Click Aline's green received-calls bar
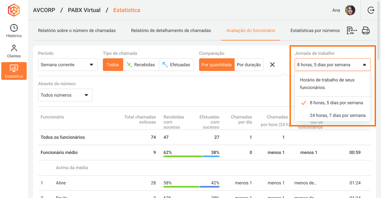 point(181,187)
